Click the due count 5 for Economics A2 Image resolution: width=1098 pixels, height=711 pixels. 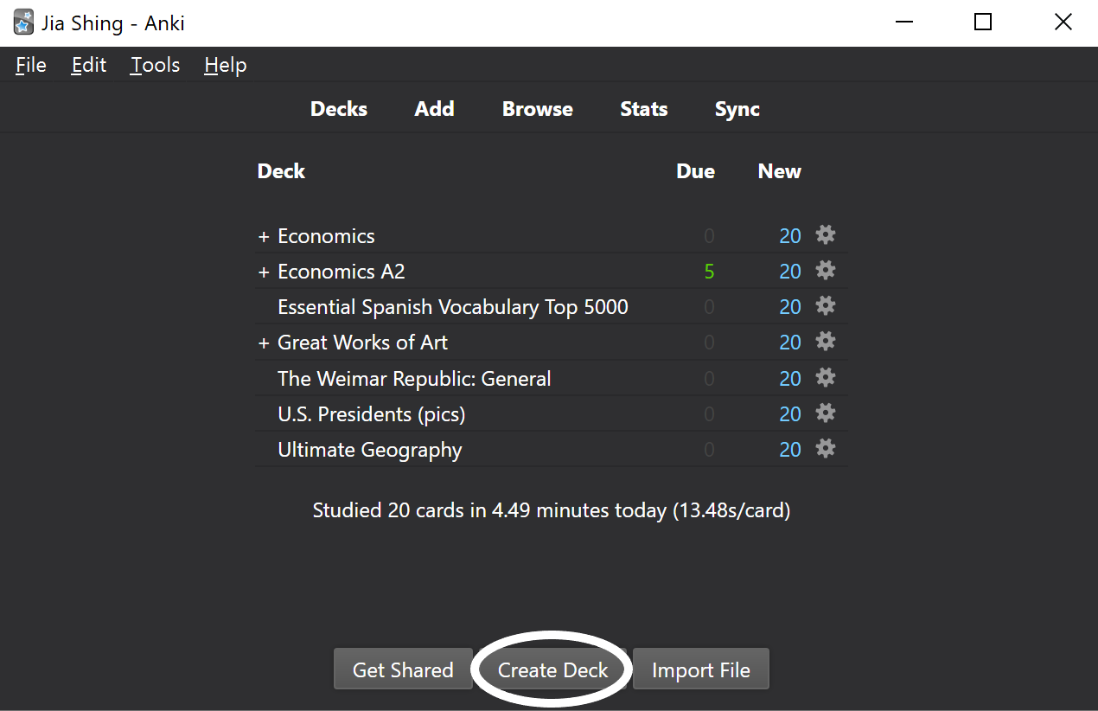709,272
